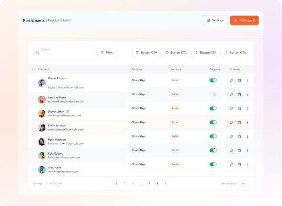Show more actions for Emily Johnson
Viewport: 282px width, 206px height.
click(247, 122)
